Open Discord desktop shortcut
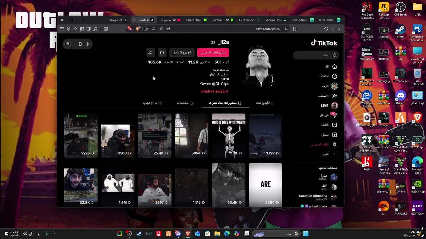The height and width of the screenshot is (239, 426). (400, 98)
